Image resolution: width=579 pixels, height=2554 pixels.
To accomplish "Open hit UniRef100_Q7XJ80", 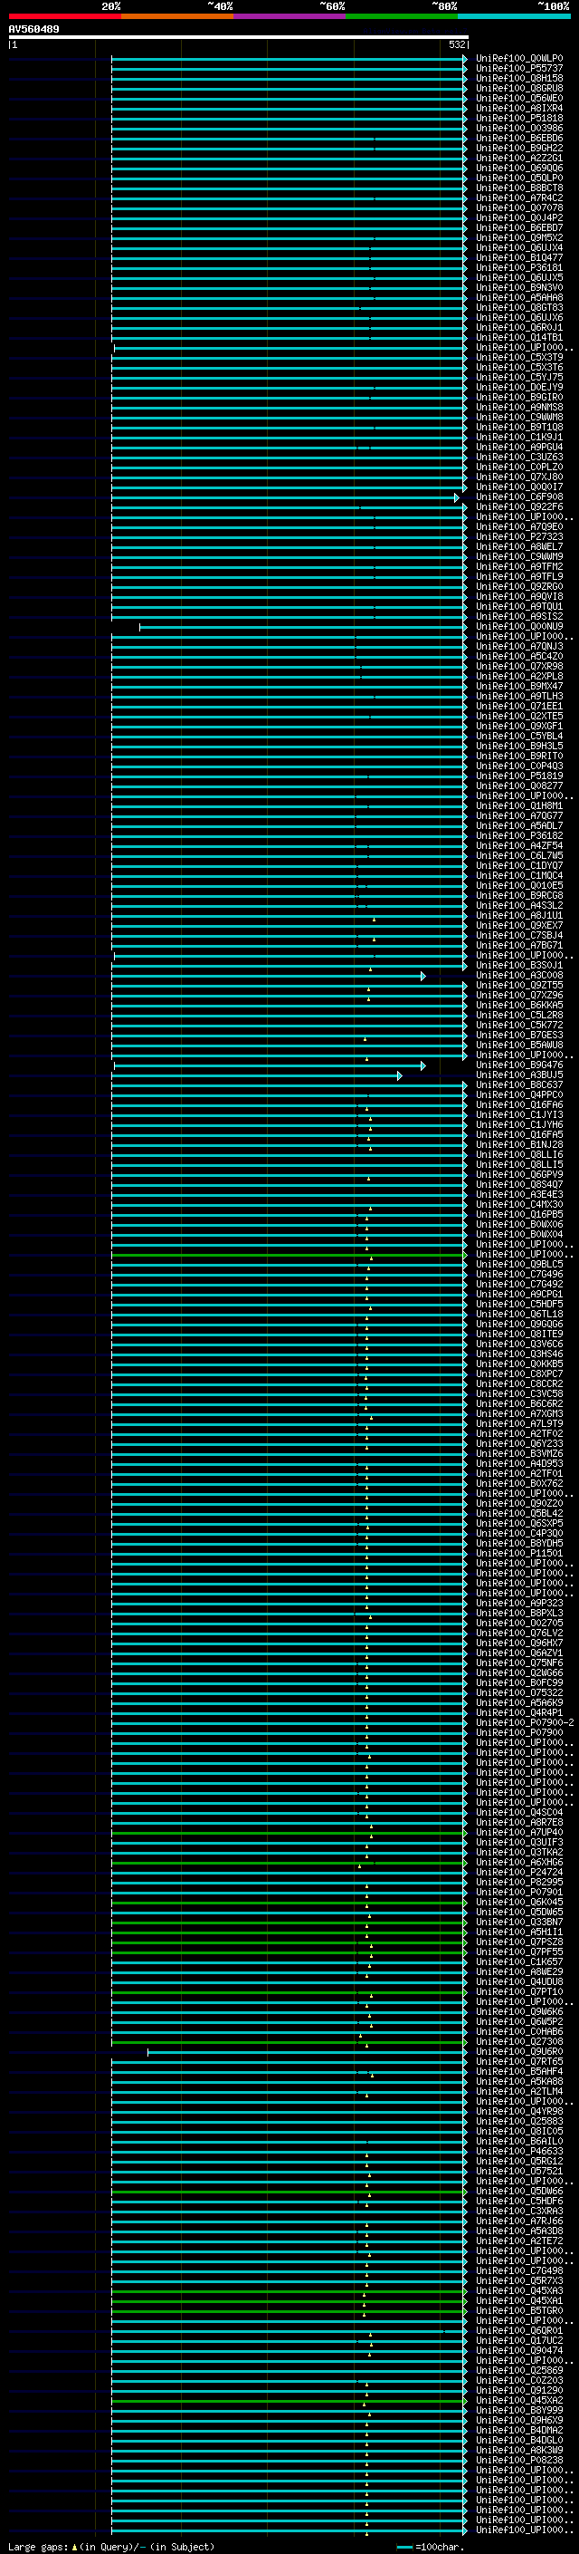I will click(x=518, y=477).
